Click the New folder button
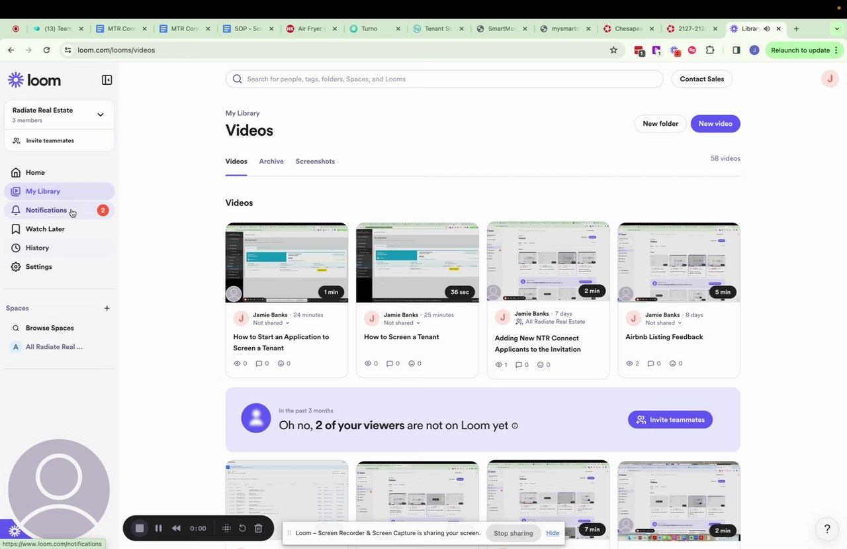The width and height of the screenshot is (847, 549). pyautogui.click(x=660, y=124)
